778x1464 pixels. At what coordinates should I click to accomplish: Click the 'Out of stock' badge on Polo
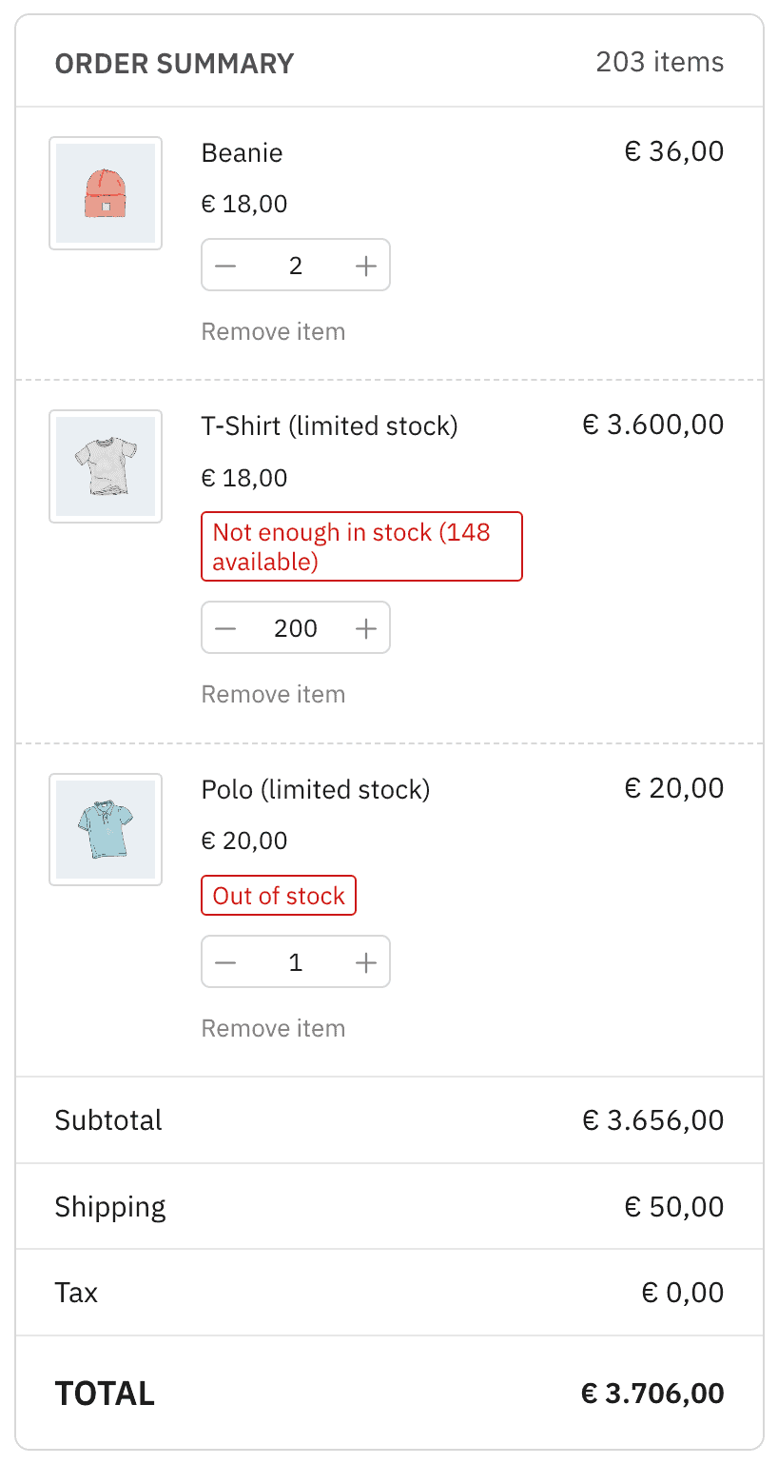coord(278,895)
